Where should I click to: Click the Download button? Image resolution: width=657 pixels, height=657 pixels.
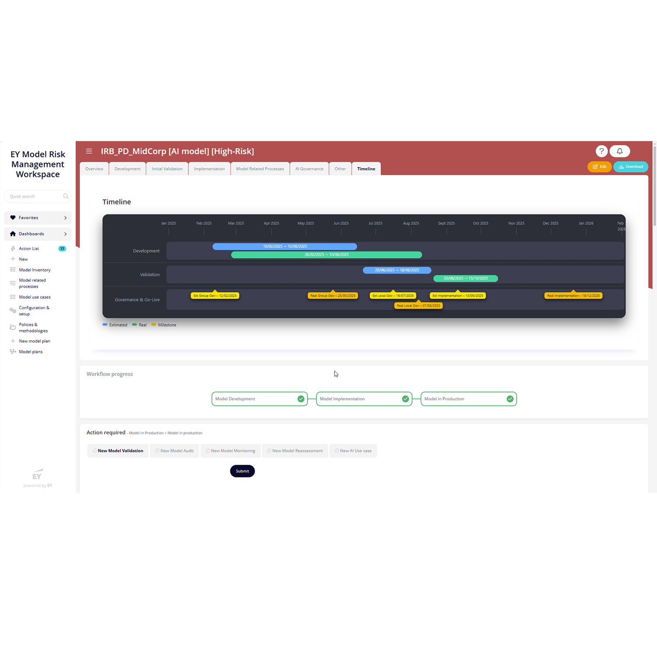631,166
